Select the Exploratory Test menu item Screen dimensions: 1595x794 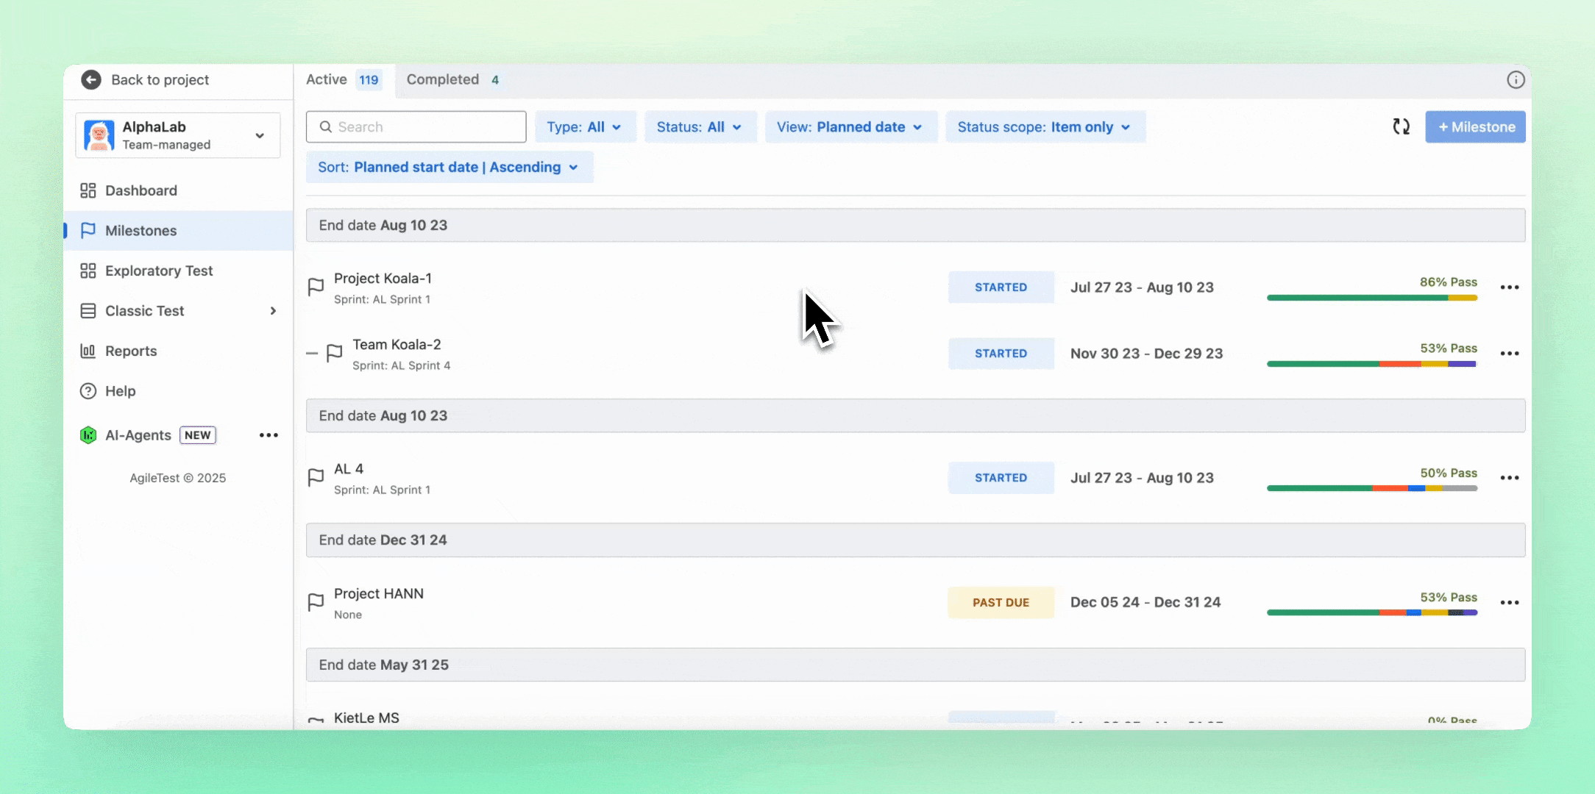159,271
